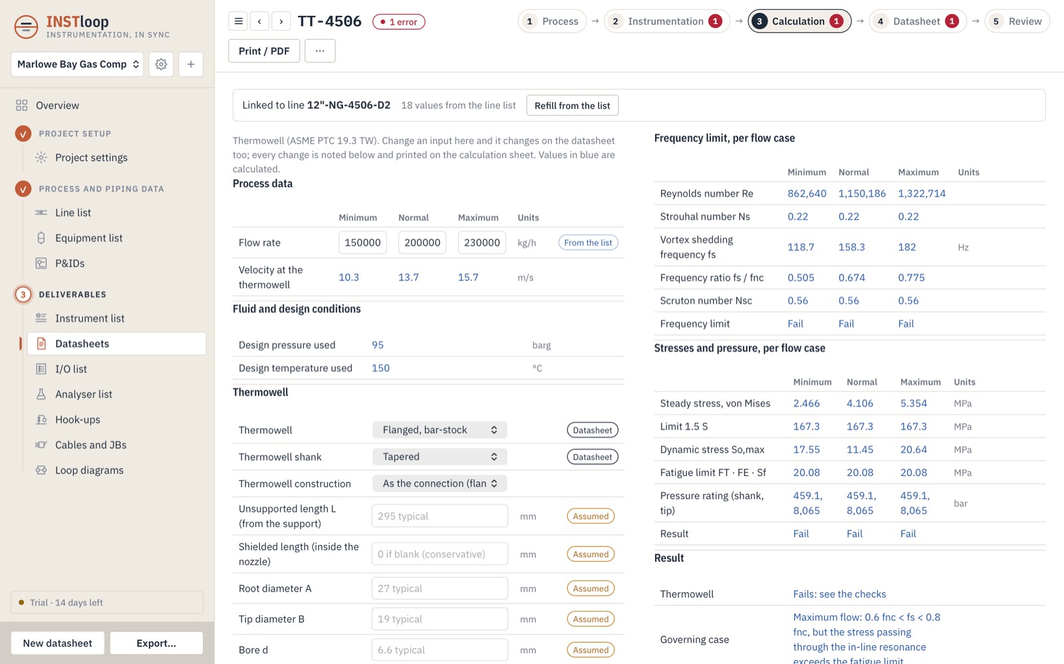Click the Line list icon in sidebar
Viewport: 1064px width, 664px height.
[x=41, y=213]
